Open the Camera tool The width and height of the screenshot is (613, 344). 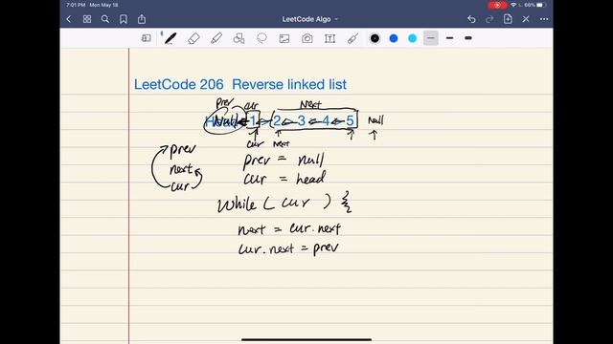pos(307,38)
